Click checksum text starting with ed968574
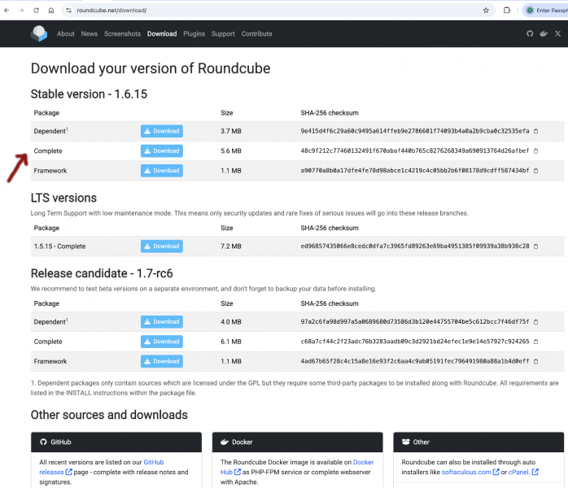The height and width of the screenshot is (488, 568). click(x=415, y=246)
